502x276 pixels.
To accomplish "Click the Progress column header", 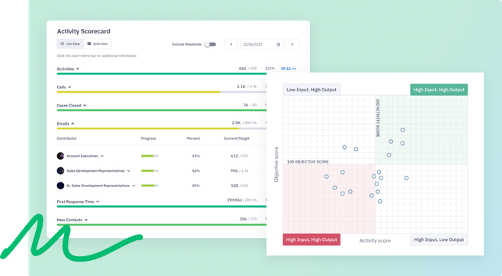I will (149, 138).
